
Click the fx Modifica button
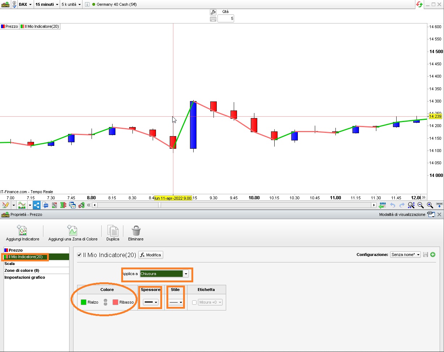pyautogui.click(x=151, y=255)
